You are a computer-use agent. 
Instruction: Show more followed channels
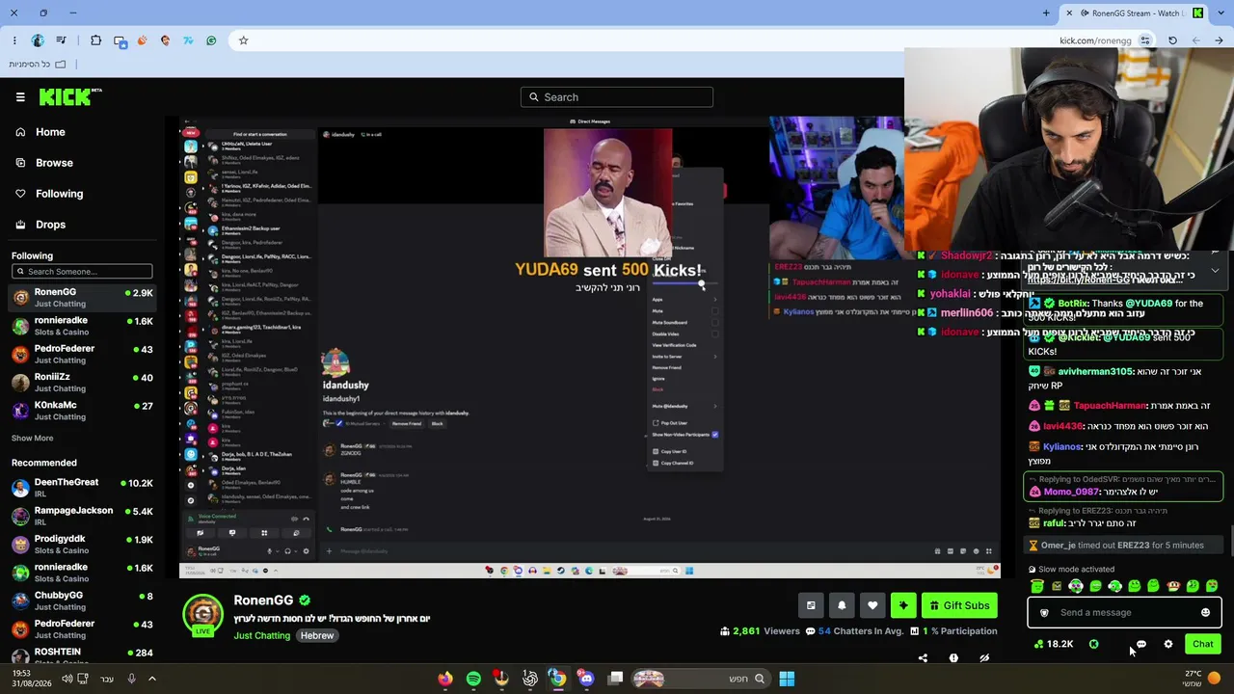point(32,438)
